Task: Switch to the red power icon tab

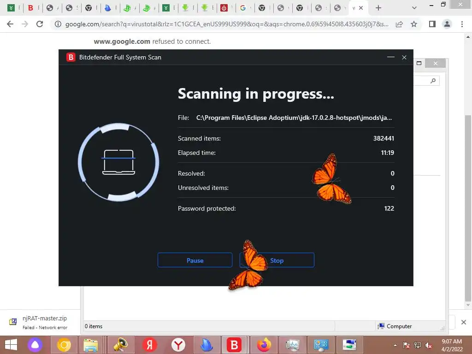Action: coord(224,8)
